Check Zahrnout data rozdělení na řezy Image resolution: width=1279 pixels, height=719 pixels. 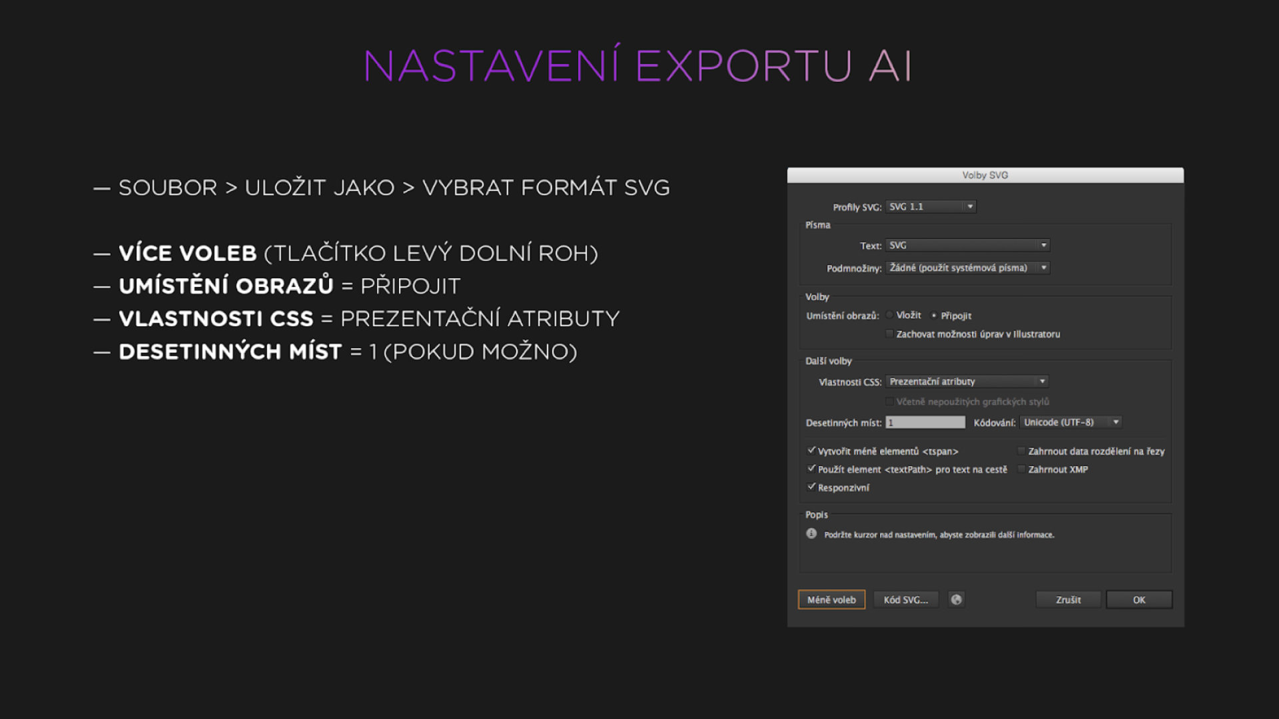point(1021,451)
